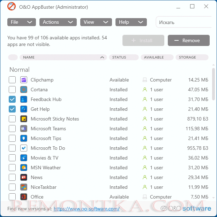Click the user icon in Cortana row
This screenshot has width=217, height=217.
145,90
